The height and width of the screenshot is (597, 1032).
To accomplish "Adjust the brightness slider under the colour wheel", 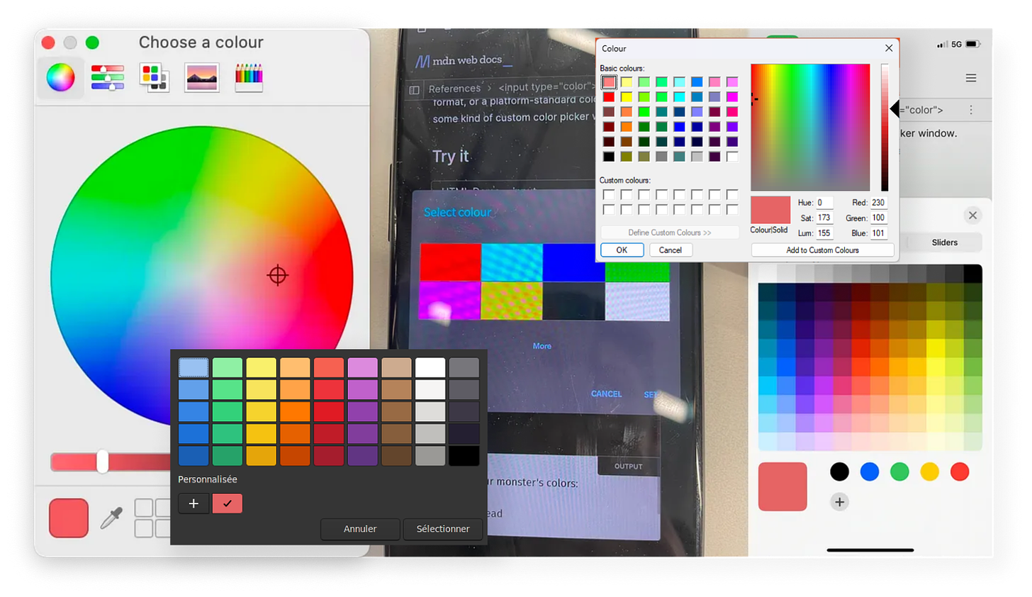I will [x=110, y=462].
